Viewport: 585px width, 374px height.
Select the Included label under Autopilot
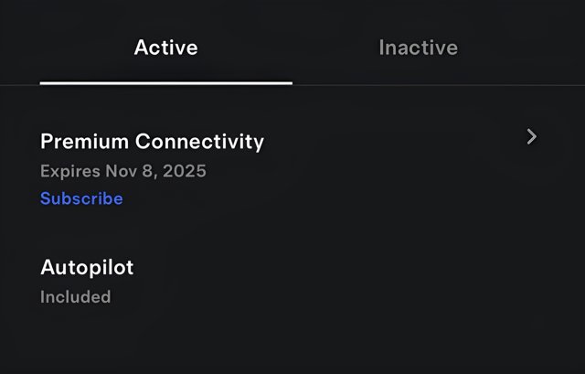point(75,297)
